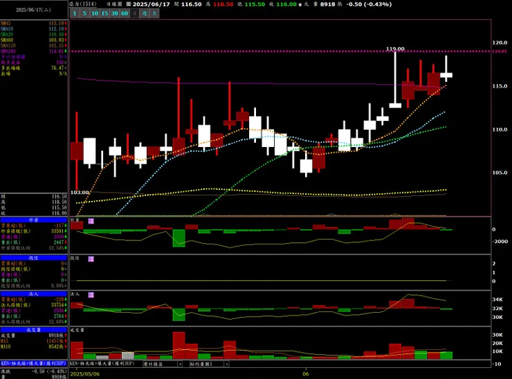Click the header volume value 8918
Image resolution: width=512 pixels, height=379 pixels.
pyautogui.click(x=327, y=4)
